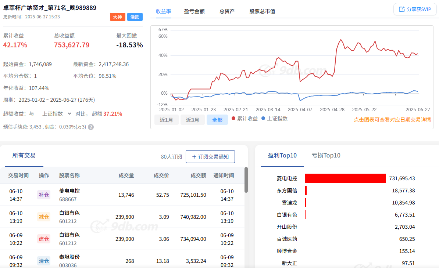Click the blue 活跃 badge
The width and height of the screenshot is (439, 268).
pos(135,17)
